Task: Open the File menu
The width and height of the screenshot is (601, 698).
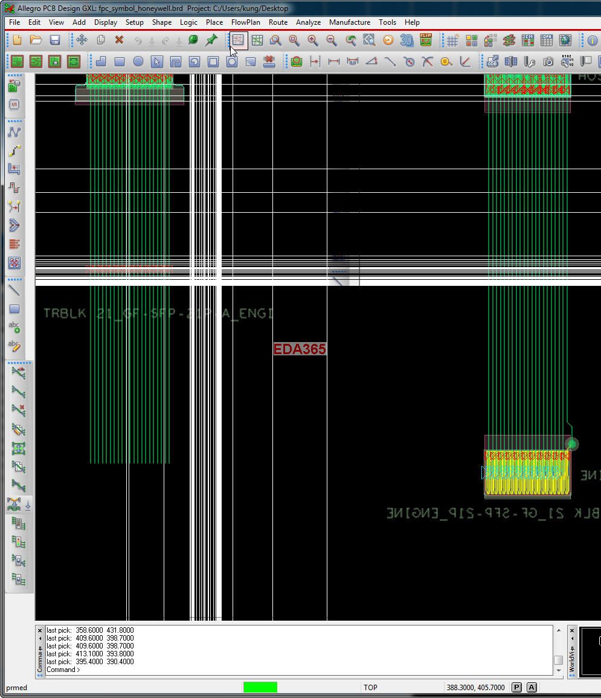Action: click(x=14, y=22)
